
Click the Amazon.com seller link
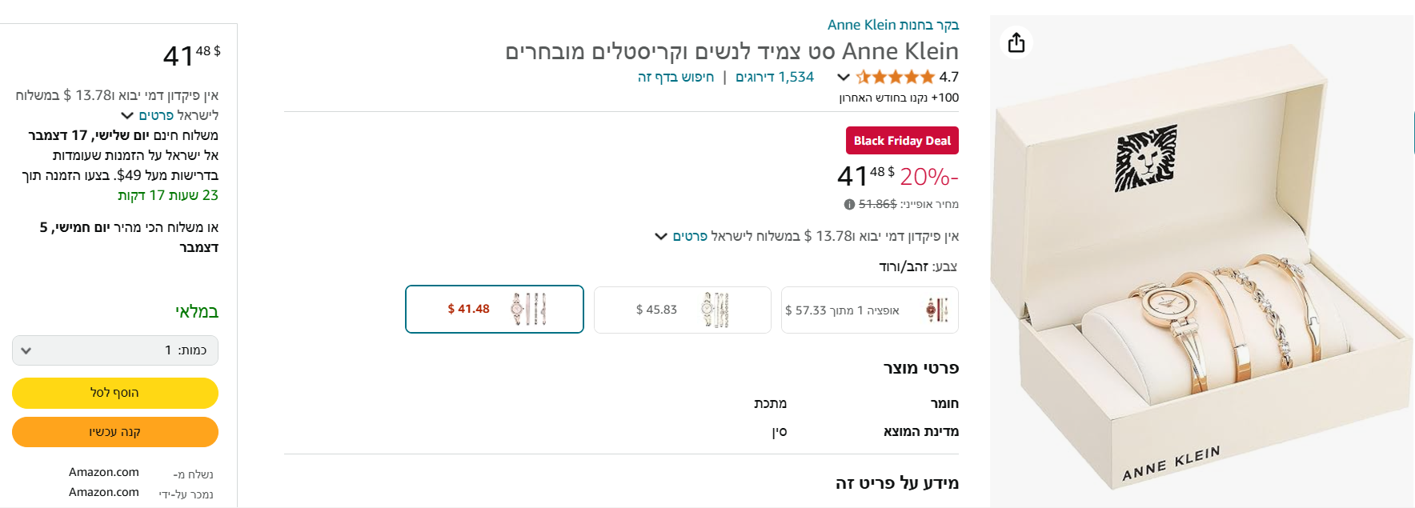[x=104, y=492]
